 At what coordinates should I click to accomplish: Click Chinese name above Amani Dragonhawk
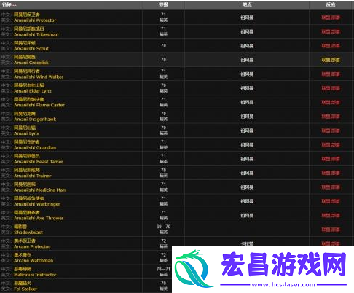tap(25, 114)
